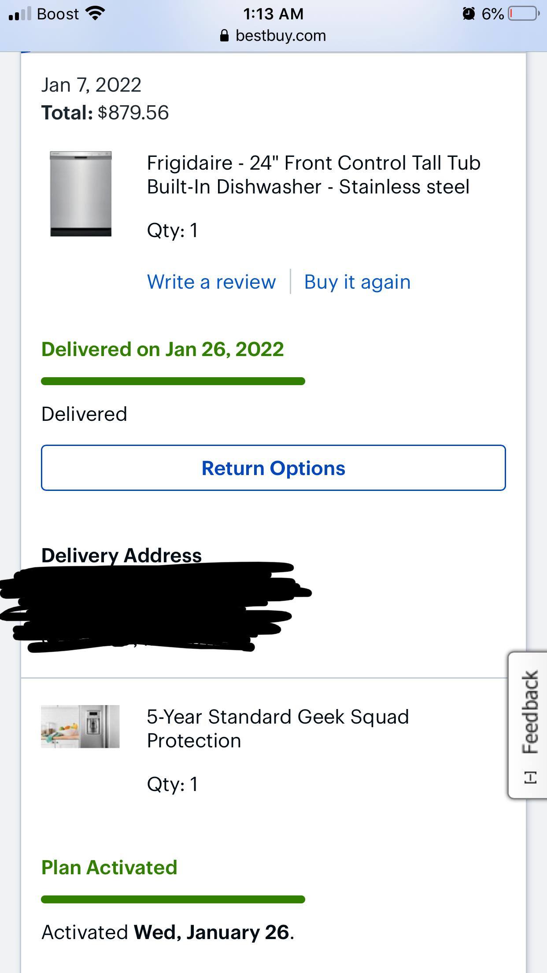Tap the green Plan Activated progress bar

pyautogui.click(x=173, y=899)
